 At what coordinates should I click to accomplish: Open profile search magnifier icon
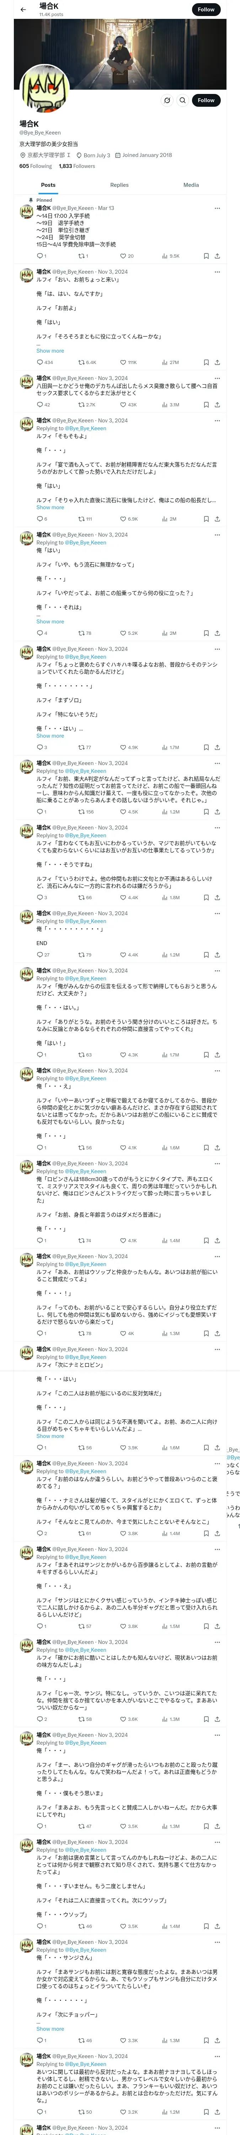point(182,100)
